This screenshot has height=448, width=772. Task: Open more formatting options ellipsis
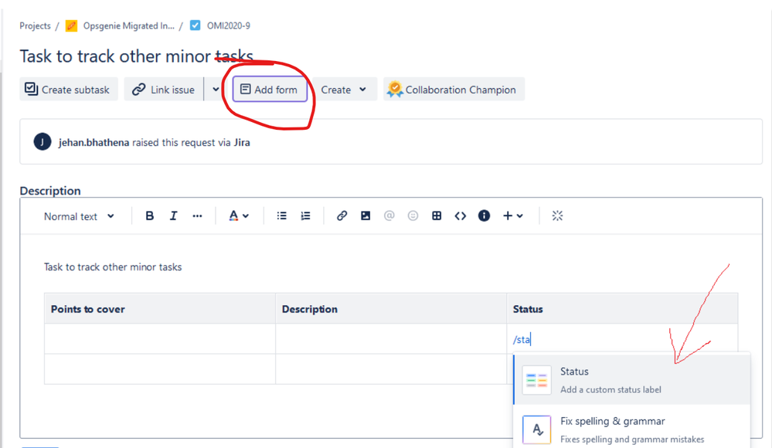[x=197, y=216]
